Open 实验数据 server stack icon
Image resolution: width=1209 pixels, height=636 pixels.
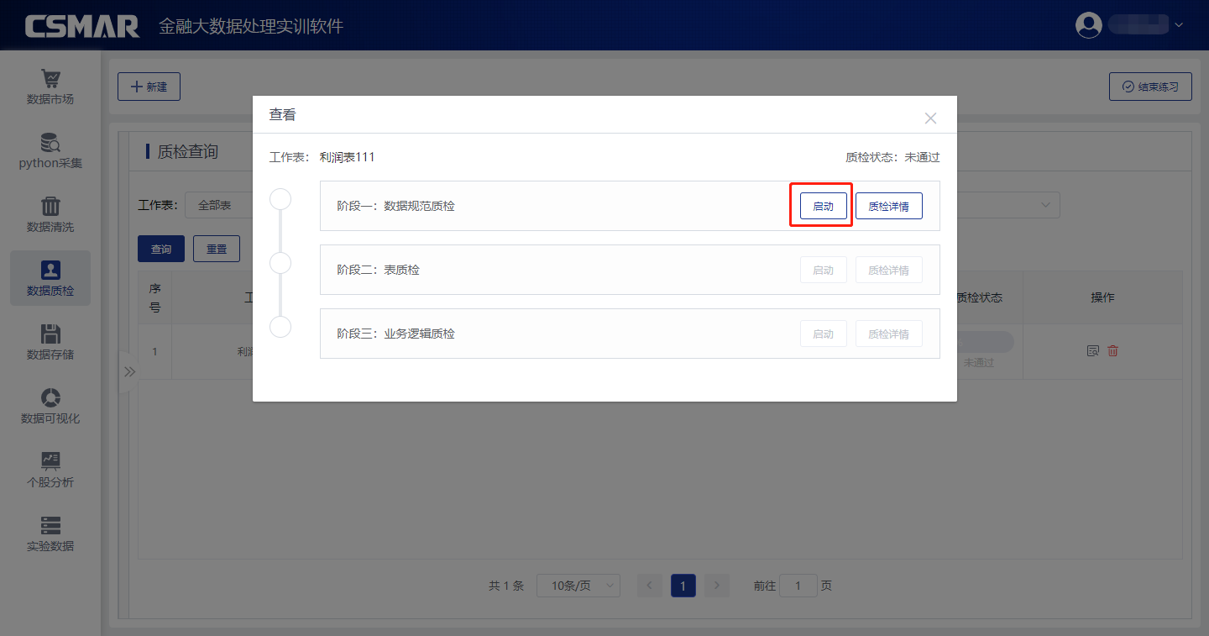click(50, 526)
